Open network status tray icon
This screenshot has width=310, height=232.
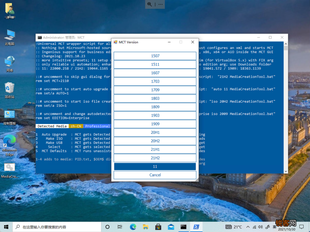pyautogui.click(x=254, y=227)
